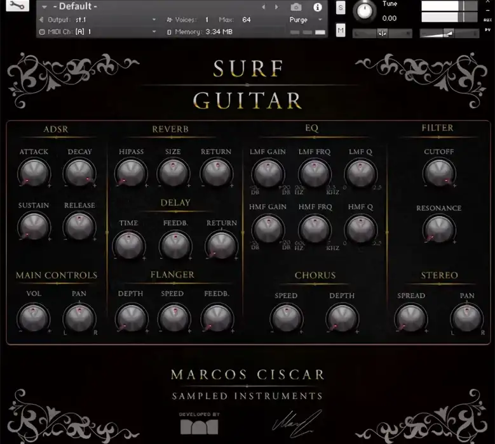Click the LMF Gain knob

click(268, 174)
